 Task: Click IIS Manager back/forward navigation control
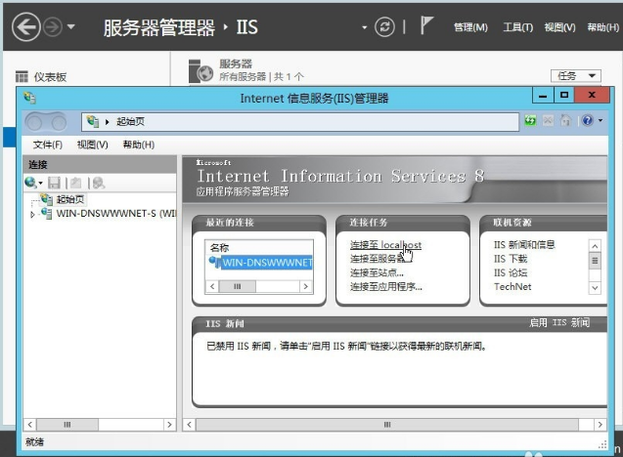pyautogui.click(x=46, y=122)
